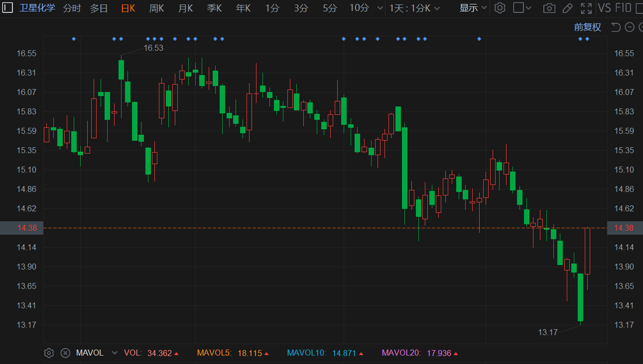The image size is (643, 364).
Task: Activate the pencil drawing tool
Action: pyautogui.click(x=567, y=8)
